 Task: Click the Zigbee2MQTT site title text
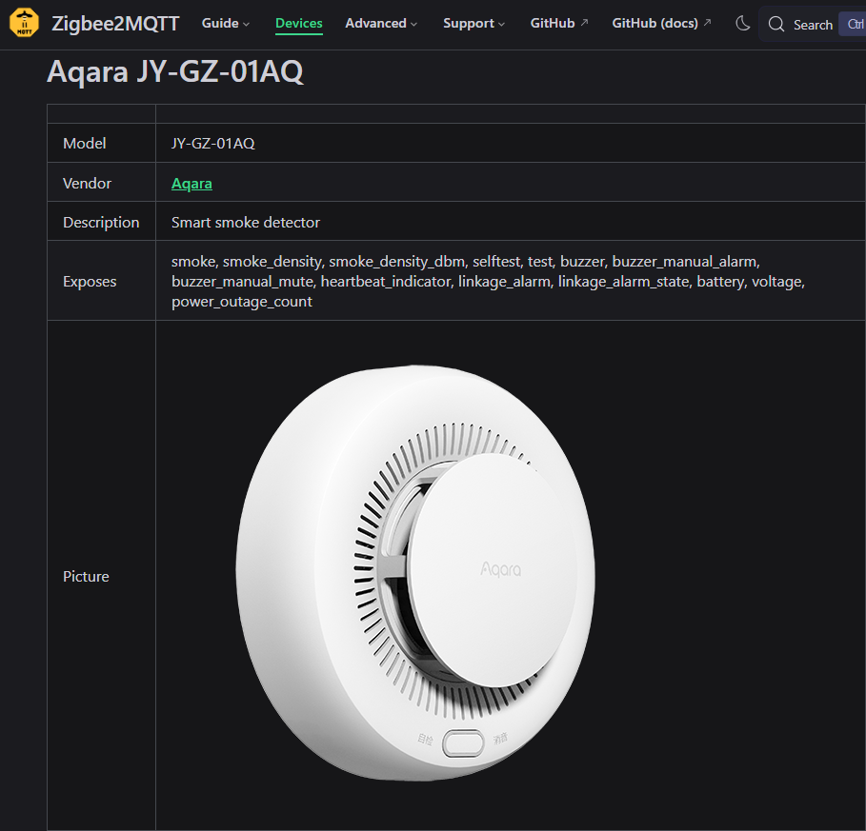click(115, 24)
